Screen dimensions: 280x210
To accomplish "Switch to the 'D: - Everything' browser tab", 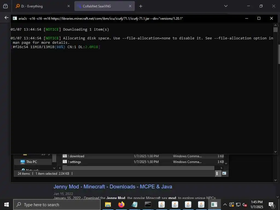I will (x=42, y=6).
